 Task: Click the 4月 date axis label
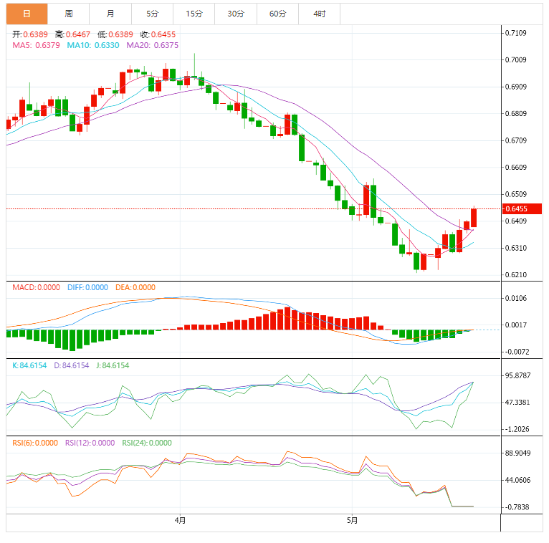(180, 520)
